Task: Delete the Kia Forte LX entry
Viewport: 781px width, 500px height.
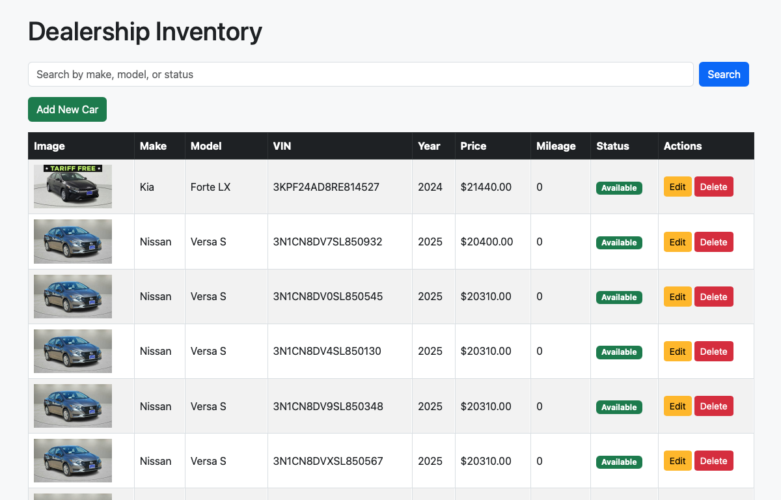Action: click(x=713, y=187)
